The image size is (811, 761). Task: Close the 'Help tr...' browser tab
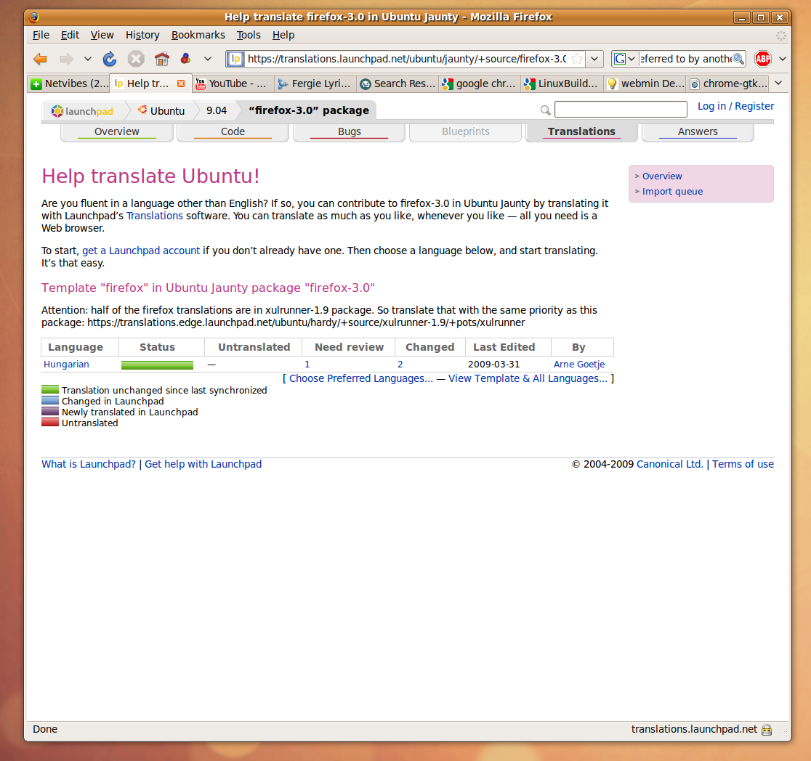[181, 84]
